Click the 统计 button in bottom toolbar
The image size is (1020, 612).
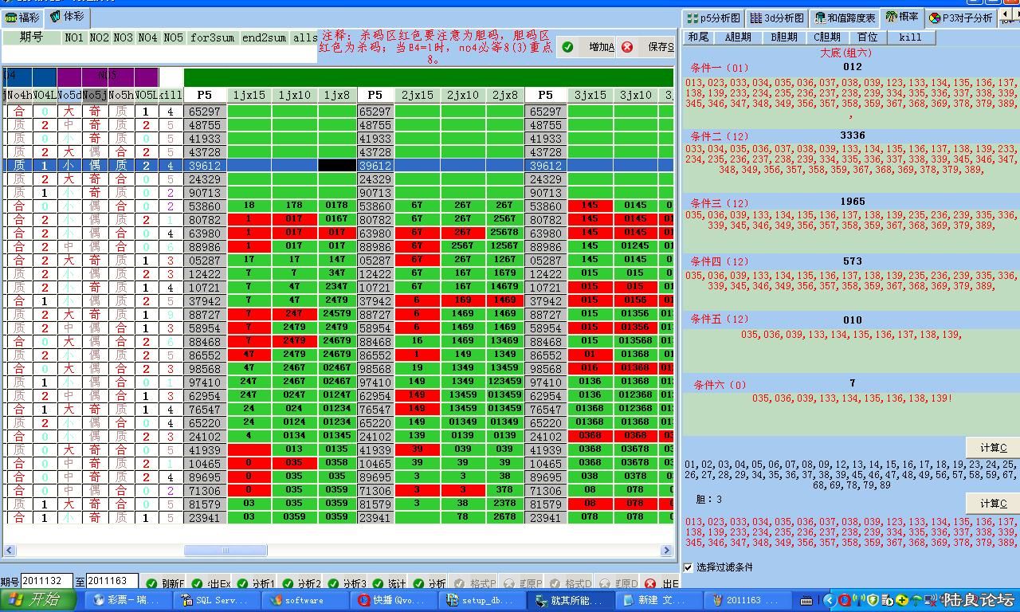387,583
